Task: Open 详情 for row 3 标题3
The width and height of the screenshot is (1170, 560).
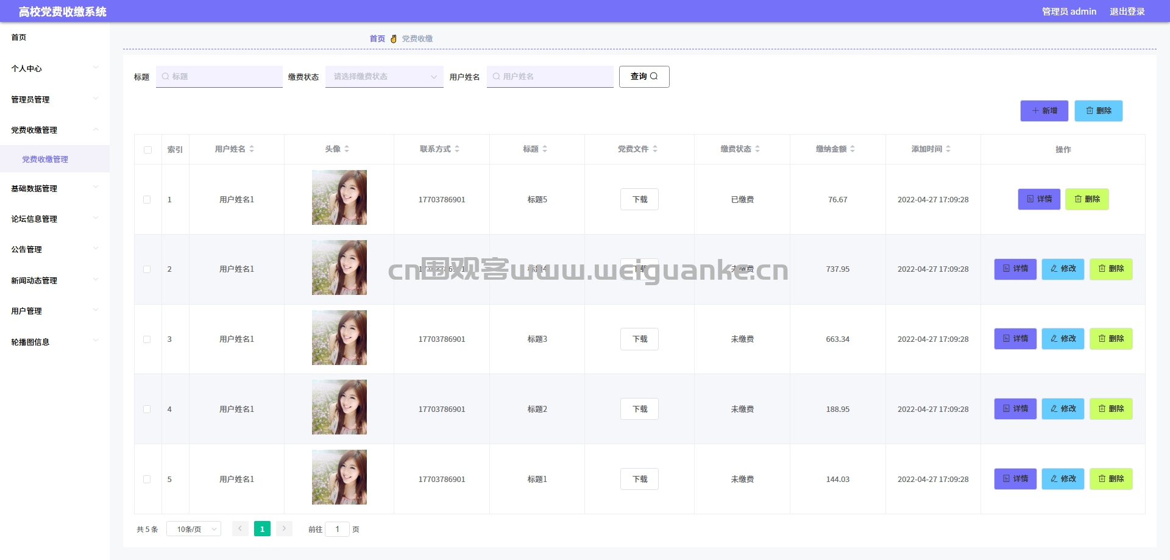Action: [x=1015, y=339]
